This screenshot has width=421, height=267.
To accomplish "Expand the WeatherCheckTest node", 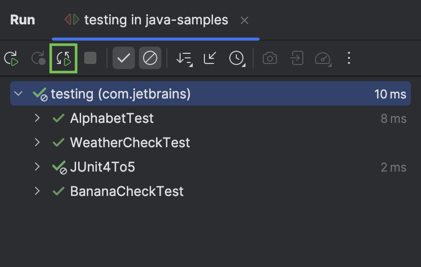I will pos(38,142).
